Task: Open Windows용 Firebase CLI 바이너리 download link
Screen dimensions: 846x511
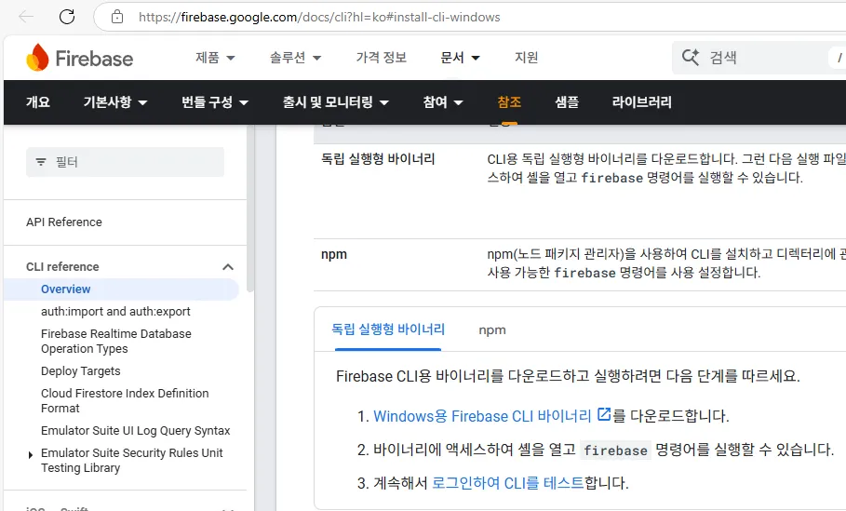Action: (482, 416)
